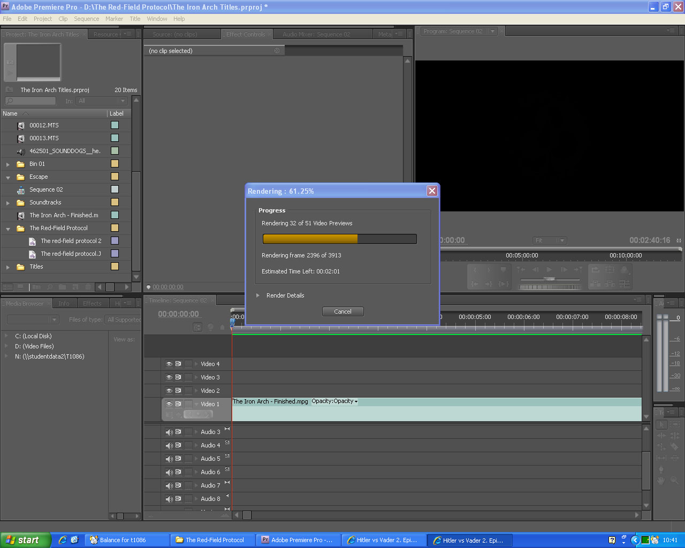
Task: Select the Hand tool
Action: pos(661,481)
